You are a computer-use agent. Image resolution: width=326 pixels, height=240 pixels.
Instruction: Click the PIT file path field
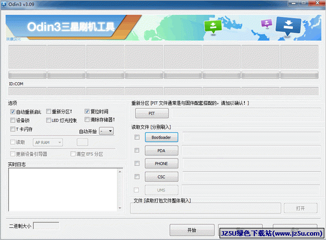point(246,113)
